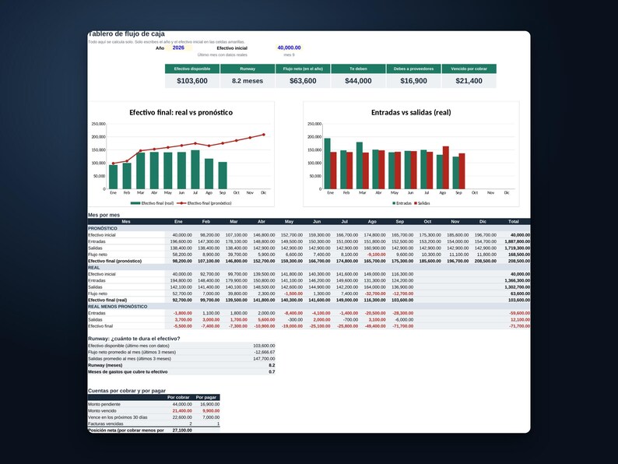Select the red -9,100.00 Flujo neto cell
This screenshot has height=464, width=618.
[372, 255]
